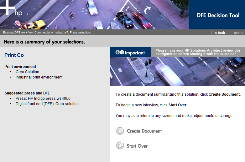
Task: Select the Create Document text label
Action: [x=144, y=131]
